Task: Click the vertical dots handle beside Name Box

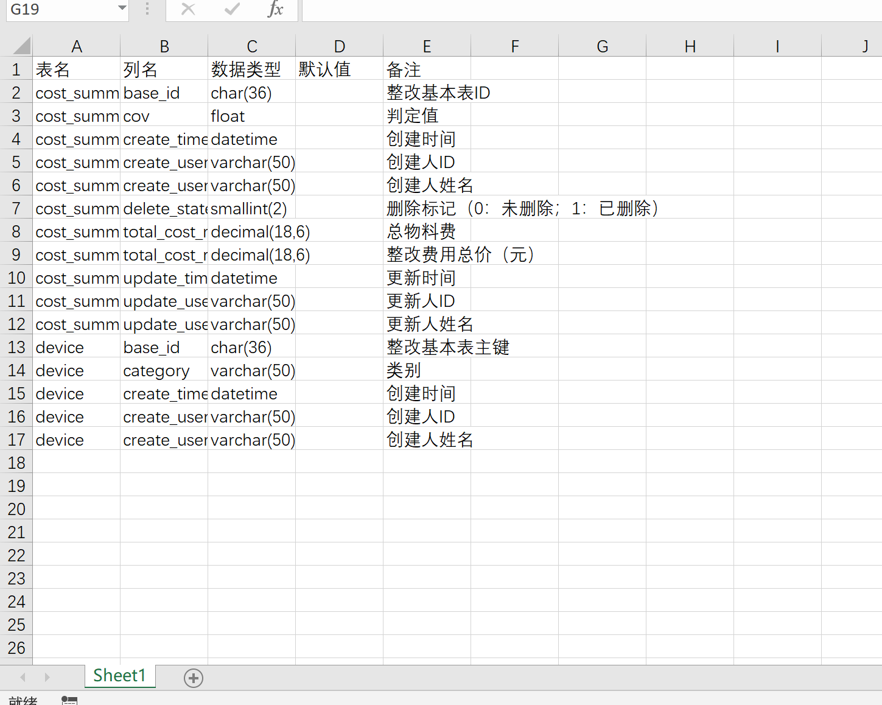Action: coord(148,10)
